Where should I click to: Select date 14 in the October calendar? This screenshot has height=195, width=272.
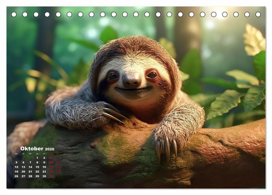point(30,167)
